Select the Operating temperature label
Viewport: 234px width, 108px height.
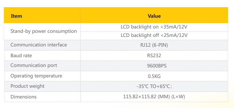point(36,76)
